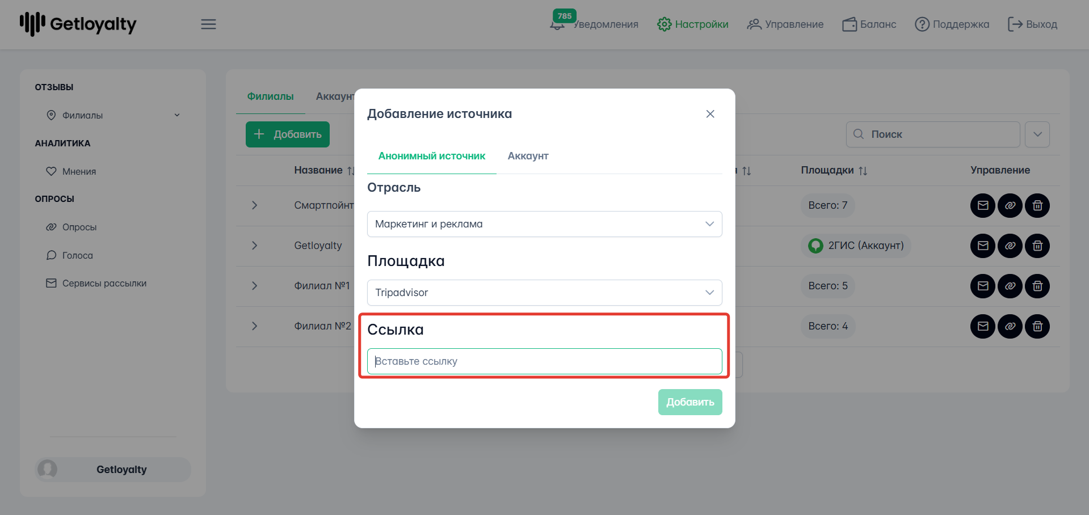Open Сервисы рассылки in the sidebar
1089x515 pixels.
[x=104, y=283]
